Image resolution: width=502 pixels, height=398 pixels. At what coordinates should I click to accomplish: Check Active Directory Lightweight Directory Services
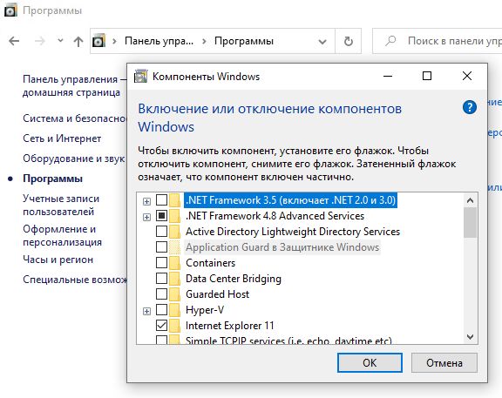click(161, 232)
